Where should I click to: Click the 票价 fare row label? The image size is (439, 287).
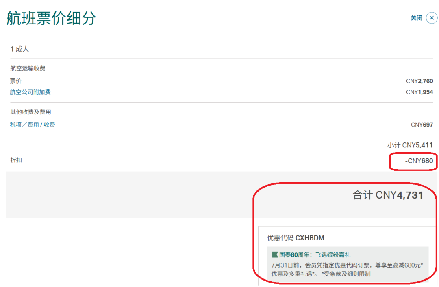coord(16,81)
